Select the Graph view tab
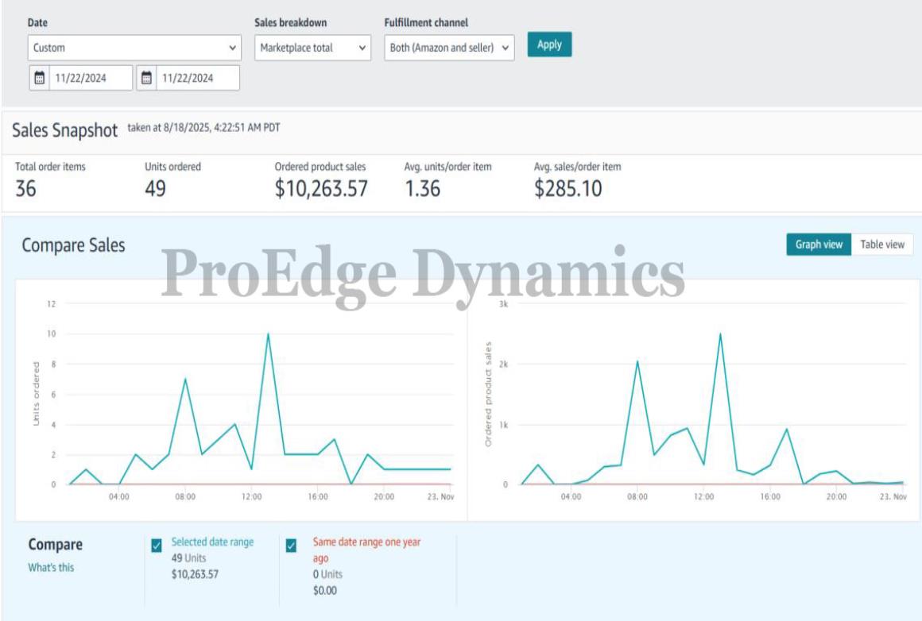The image size is (922, 621). pos(819,245)
